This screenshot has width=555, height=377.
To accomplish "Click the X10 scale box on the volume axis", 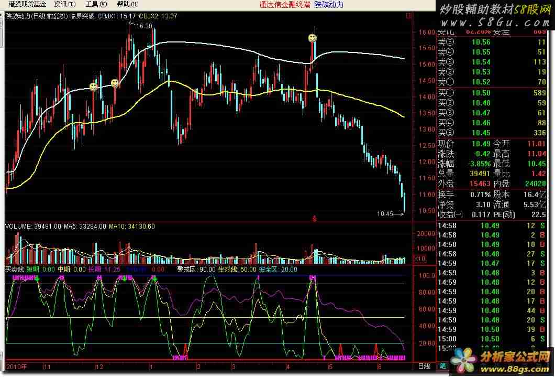I will click(x=419, y=259).
